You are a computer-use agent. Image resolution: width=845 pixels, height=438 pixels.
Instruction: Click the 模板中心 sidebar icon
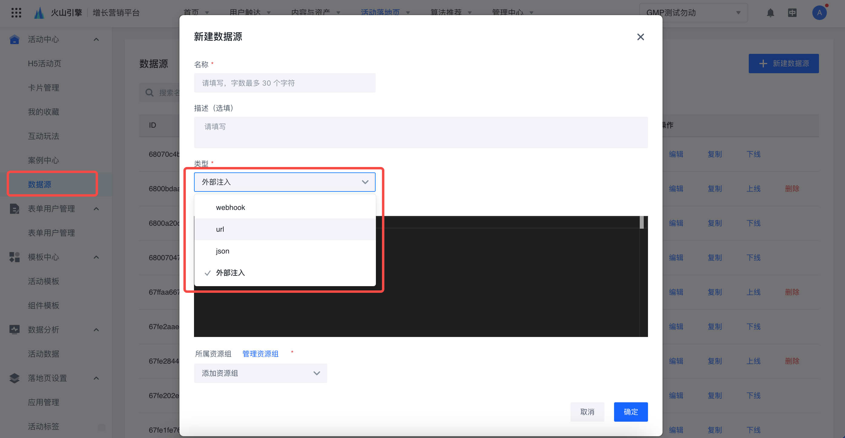[15, 257]
